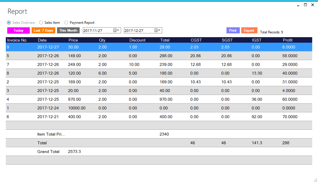Sort by the Invoice No column header
The width and height of the screenshot is (318, 182).
17,40
